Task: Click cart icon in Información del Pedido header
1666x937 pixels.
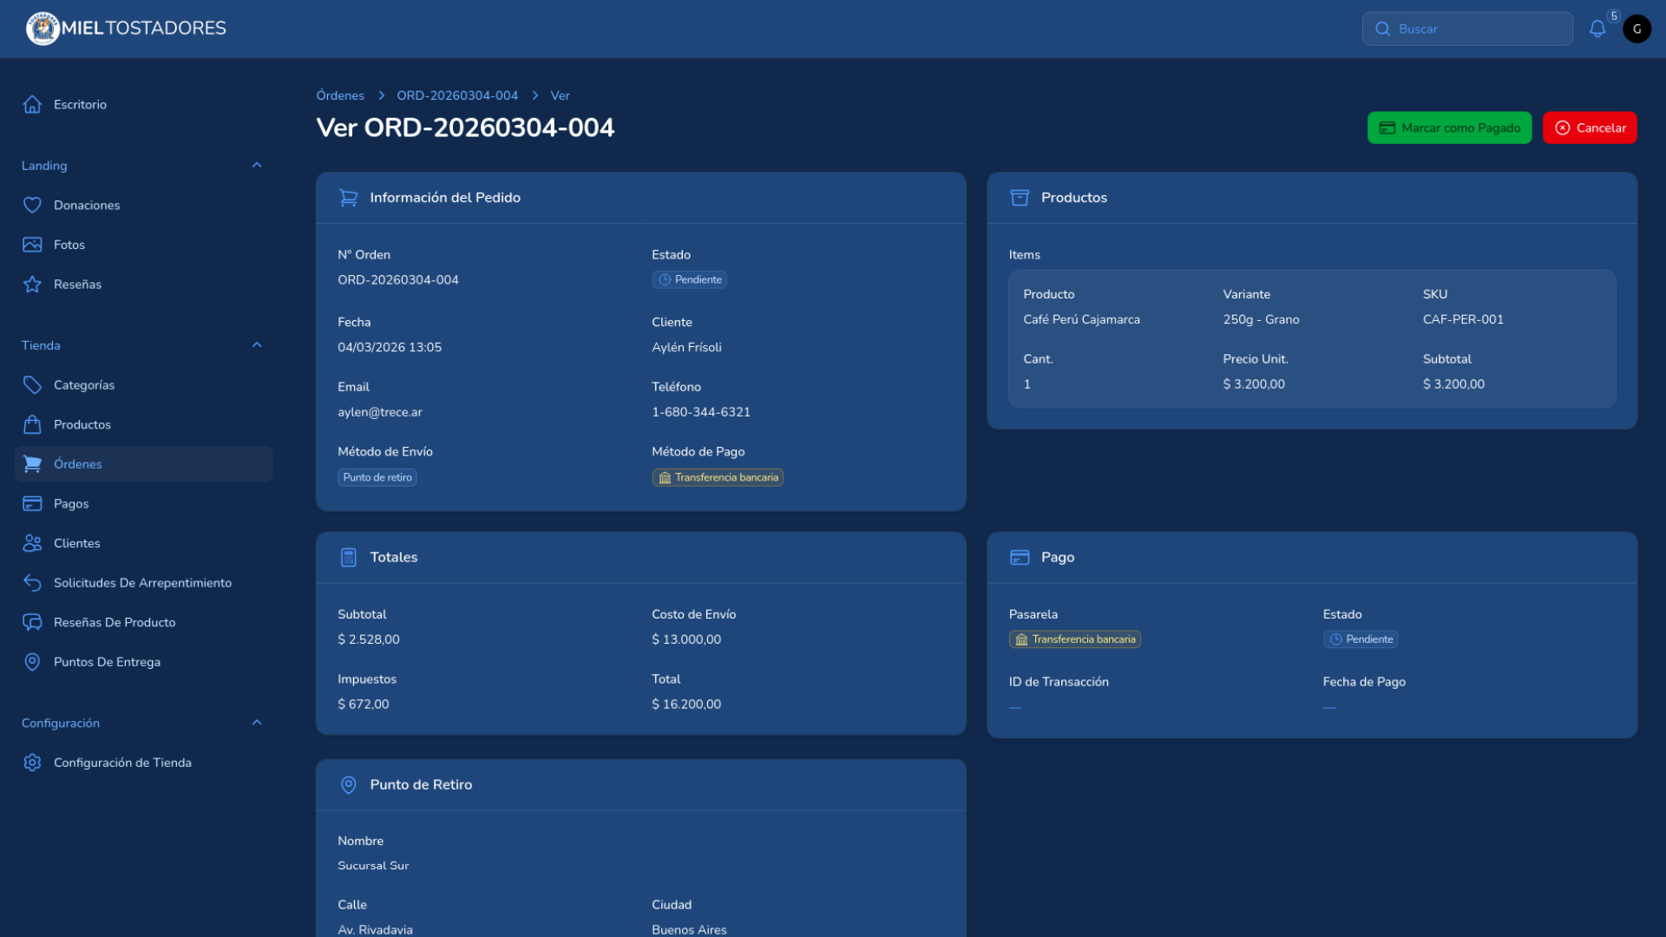Action: pyautogui.click(x=349, y=198)
